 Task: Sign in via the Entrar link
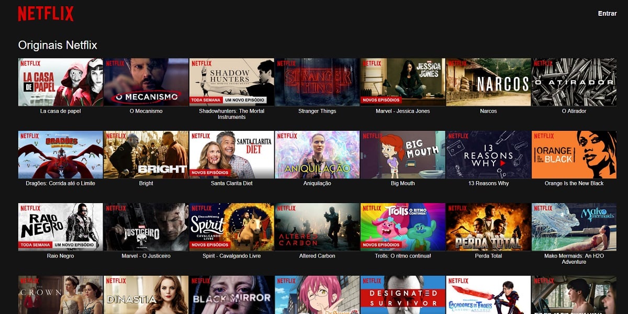(x=608, y=14)
